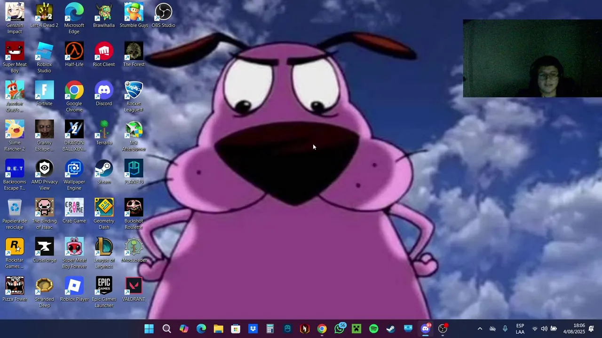Select the Roblox Player desktop shortcut
Image resolution: width=602 pixels, height=338 pixels.
click(74, 290)
